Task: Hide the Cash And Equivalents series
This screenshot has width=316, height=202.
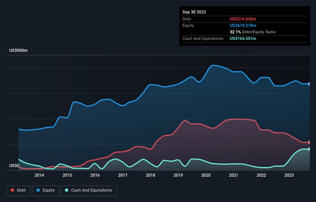Action: pos(92,190)
